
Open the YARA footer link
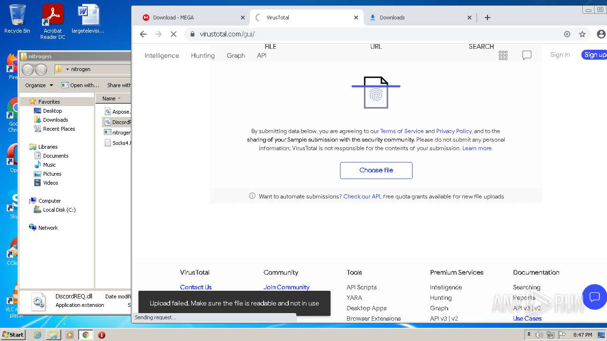pos(354,297)
